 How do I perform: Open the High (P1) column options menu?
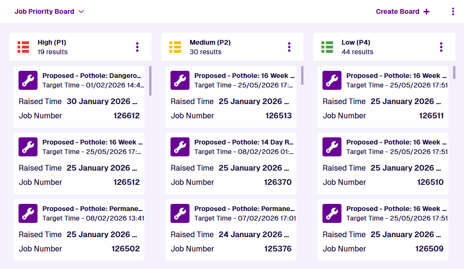tap(137, 47)
